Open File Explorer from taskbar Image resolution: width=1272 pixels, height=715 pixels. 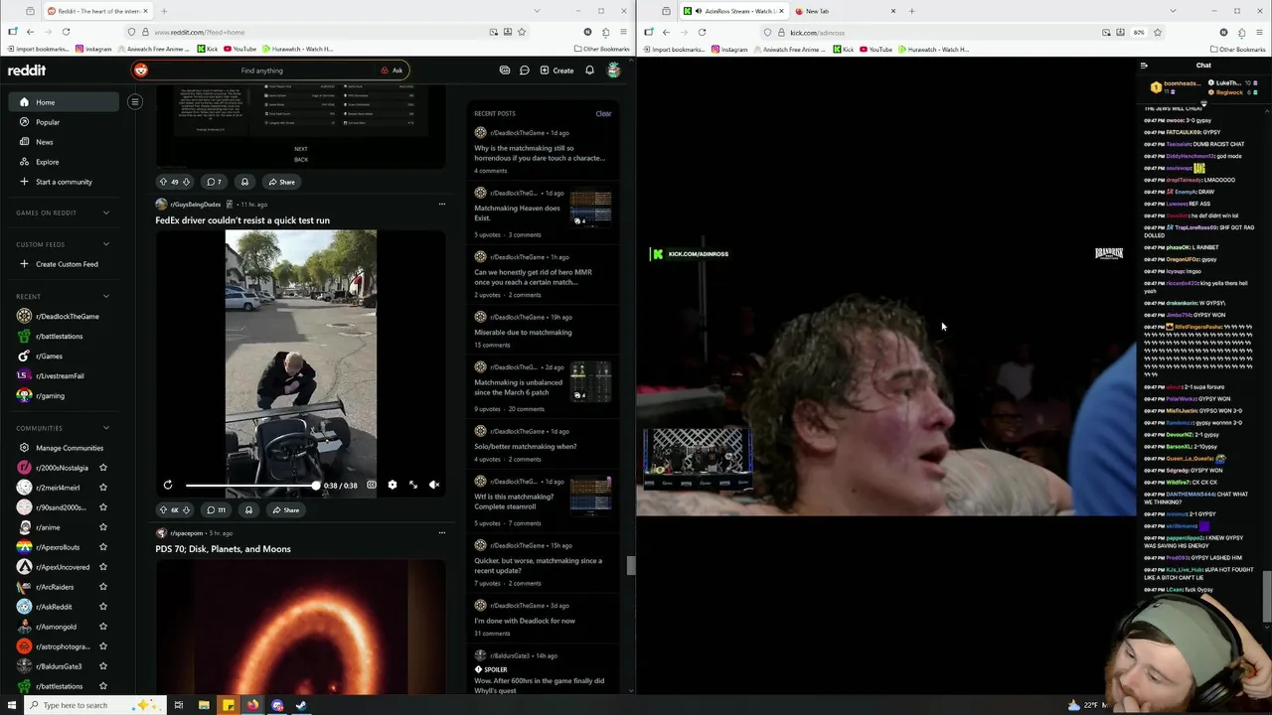coord(204,705)
